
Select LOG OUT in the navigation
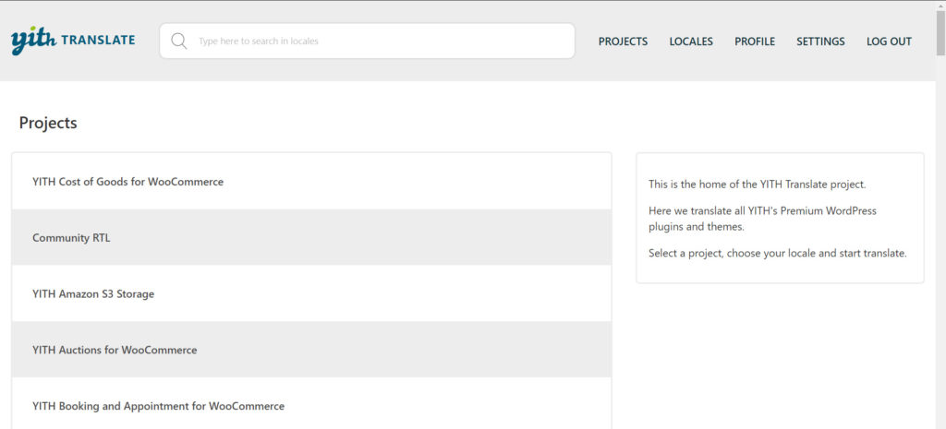(x=890, y=42)
